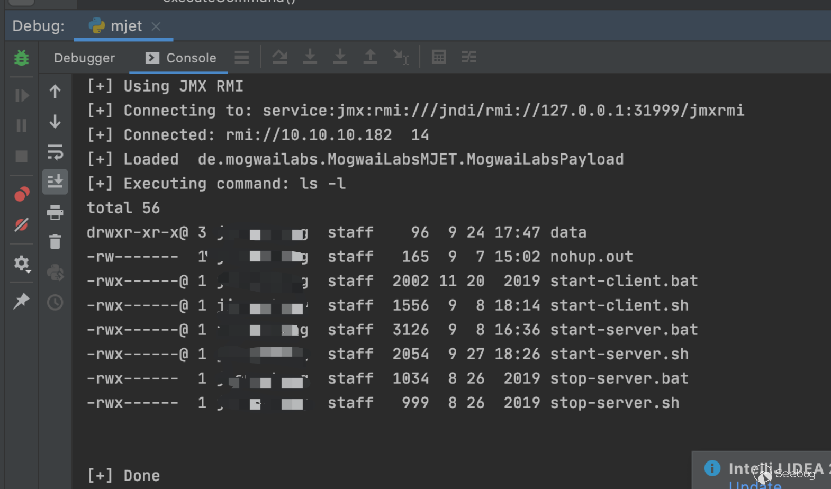This screenshot has width=831, height=489.
Task: Click the stop-server.sh file name
Action: point(615,403)
